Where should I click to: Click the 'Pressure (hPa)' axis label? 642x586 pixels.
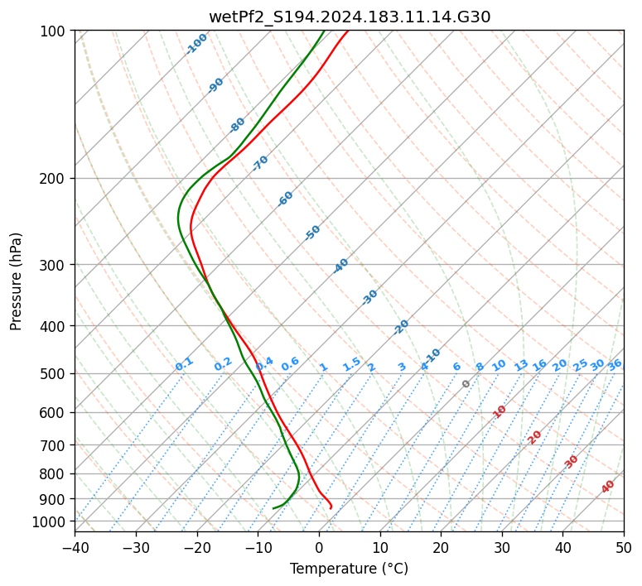pos(16,281)
